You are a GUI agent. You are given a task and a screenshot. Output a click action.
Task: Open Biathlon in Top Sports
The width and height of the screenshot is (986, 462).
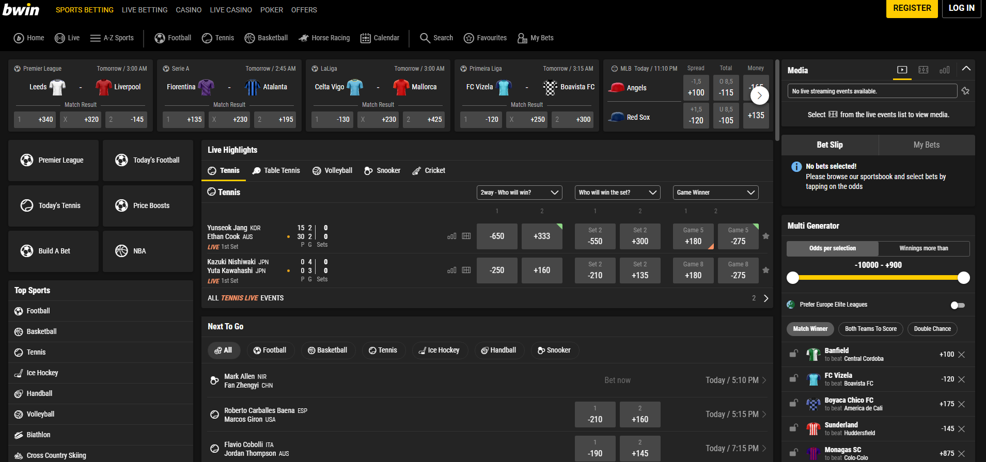[x=101, y=435]
